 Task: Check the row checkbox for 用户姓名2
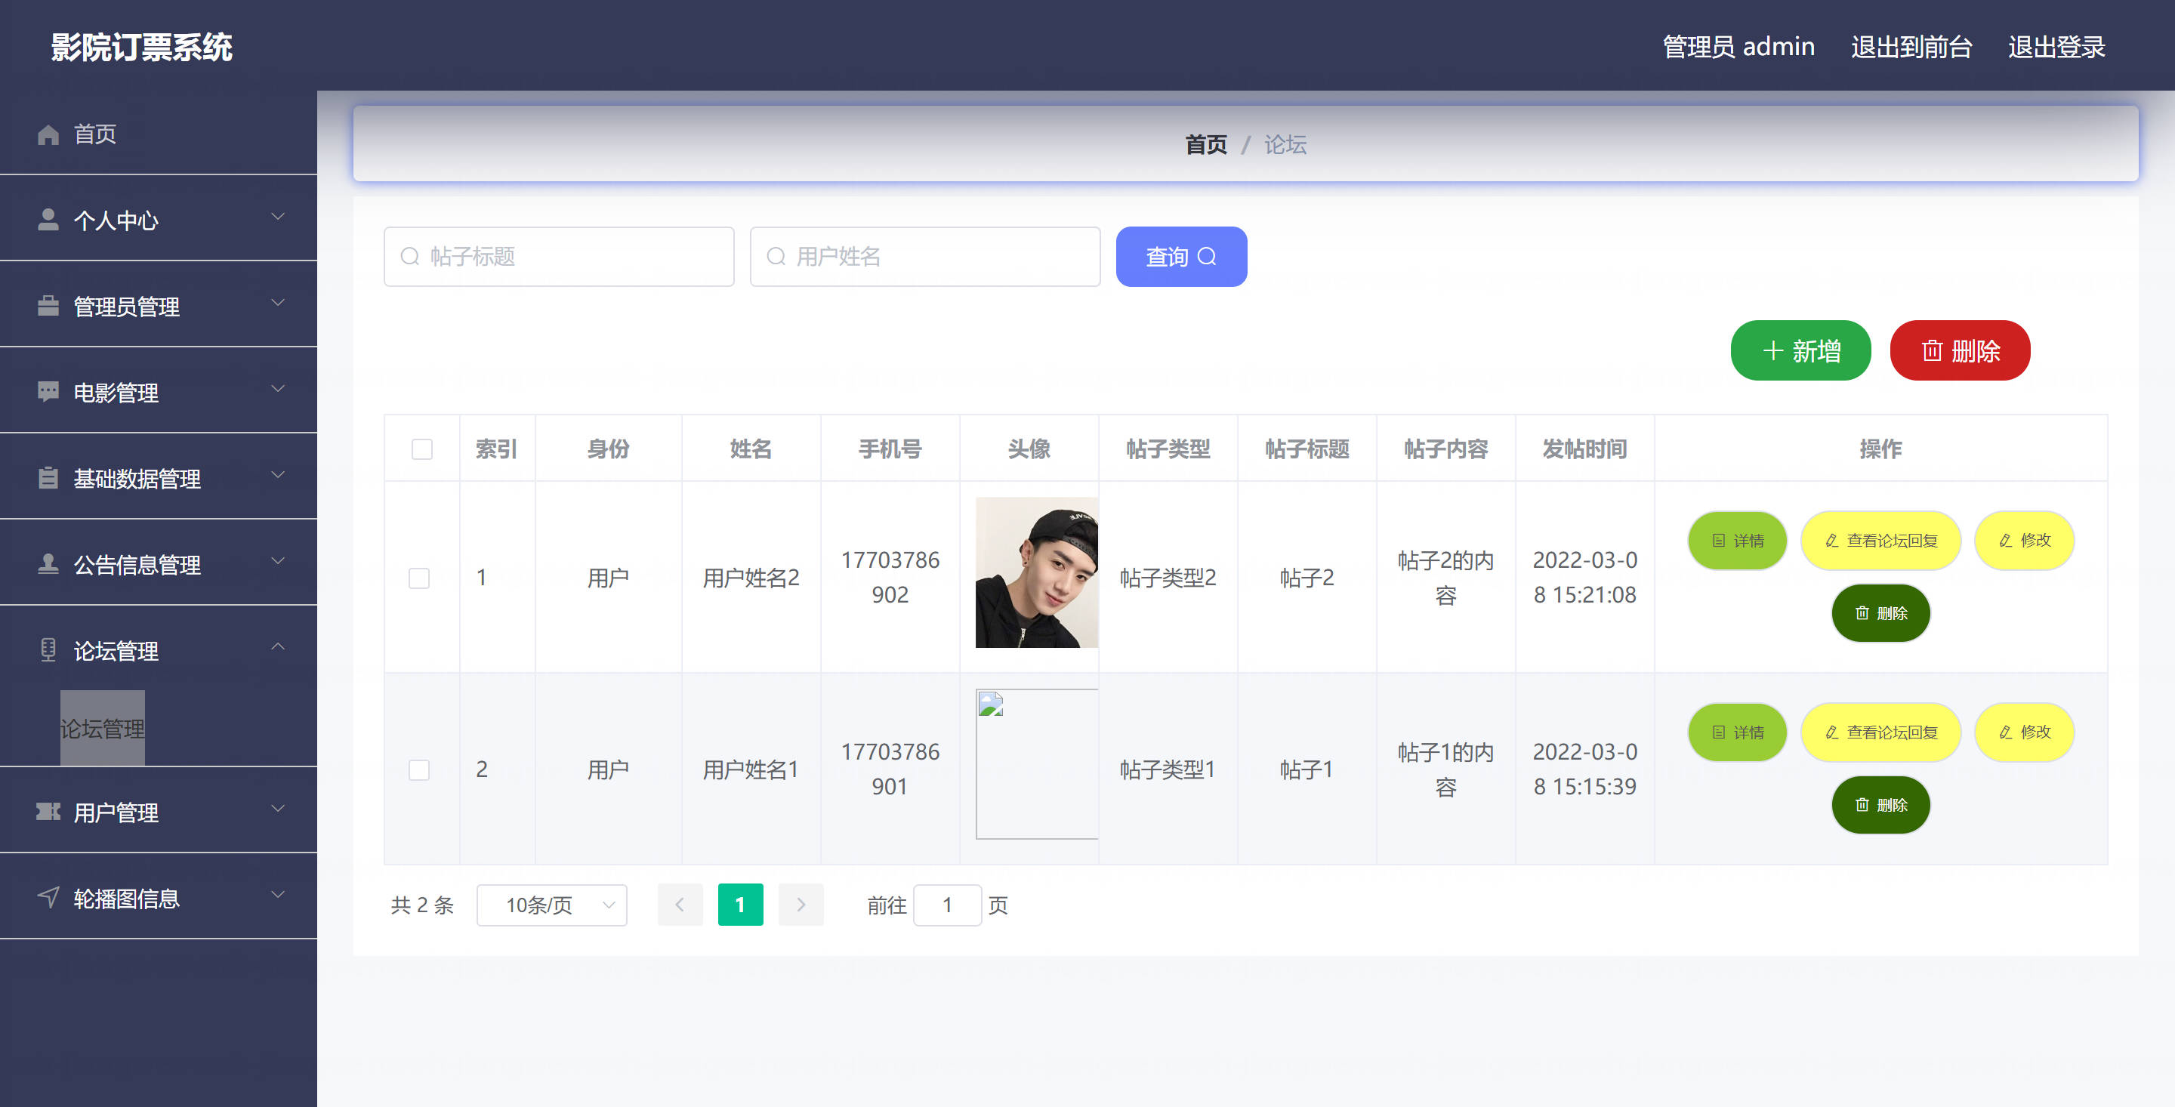coord(419,578)
